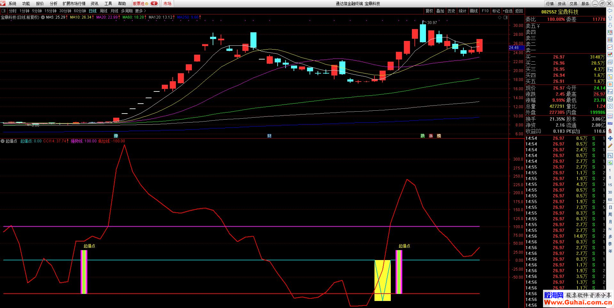Open the timed quote list sidebar icon

pos(610,32)
